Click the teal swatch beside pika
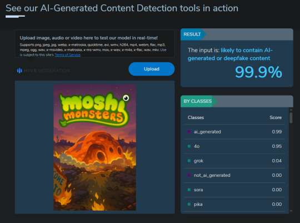The image size is (300, 223). pyautogui.click(x=189, y=204)
